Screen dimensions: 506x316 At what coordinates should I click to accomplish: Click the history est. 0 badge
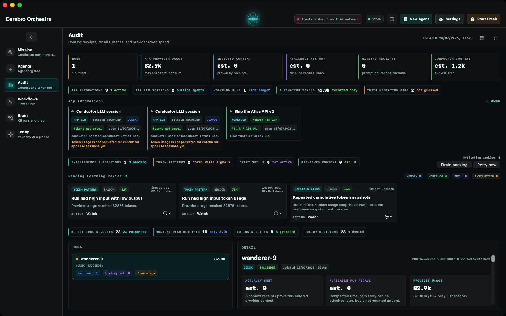click(x=117, y=273)
